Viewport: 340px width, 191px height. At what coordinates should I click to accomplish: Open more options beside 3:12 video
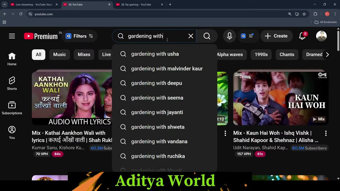(x=225, y=133)
